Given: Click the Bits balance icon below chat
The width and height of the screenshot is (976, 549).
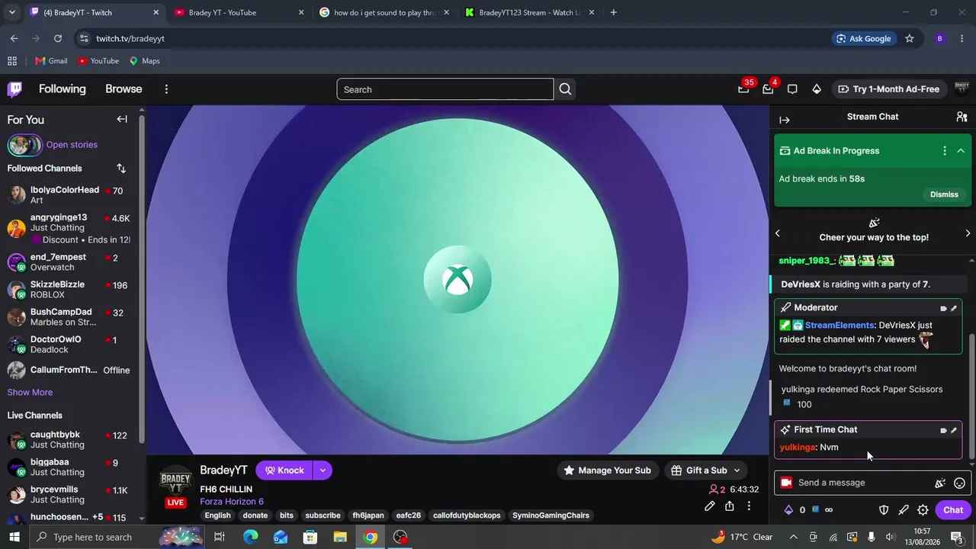Looking at the screenshot, I should click(788, 510).
